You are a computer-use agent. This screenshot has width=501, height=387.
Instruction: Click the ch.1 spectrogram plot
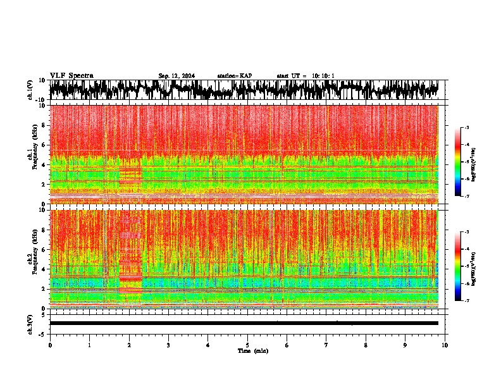[x=244, y=154]
